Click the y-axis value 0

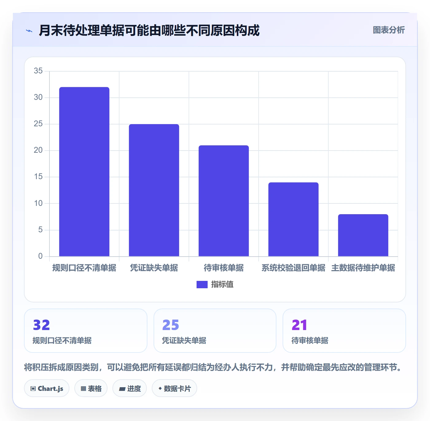(x=40, y=256)
